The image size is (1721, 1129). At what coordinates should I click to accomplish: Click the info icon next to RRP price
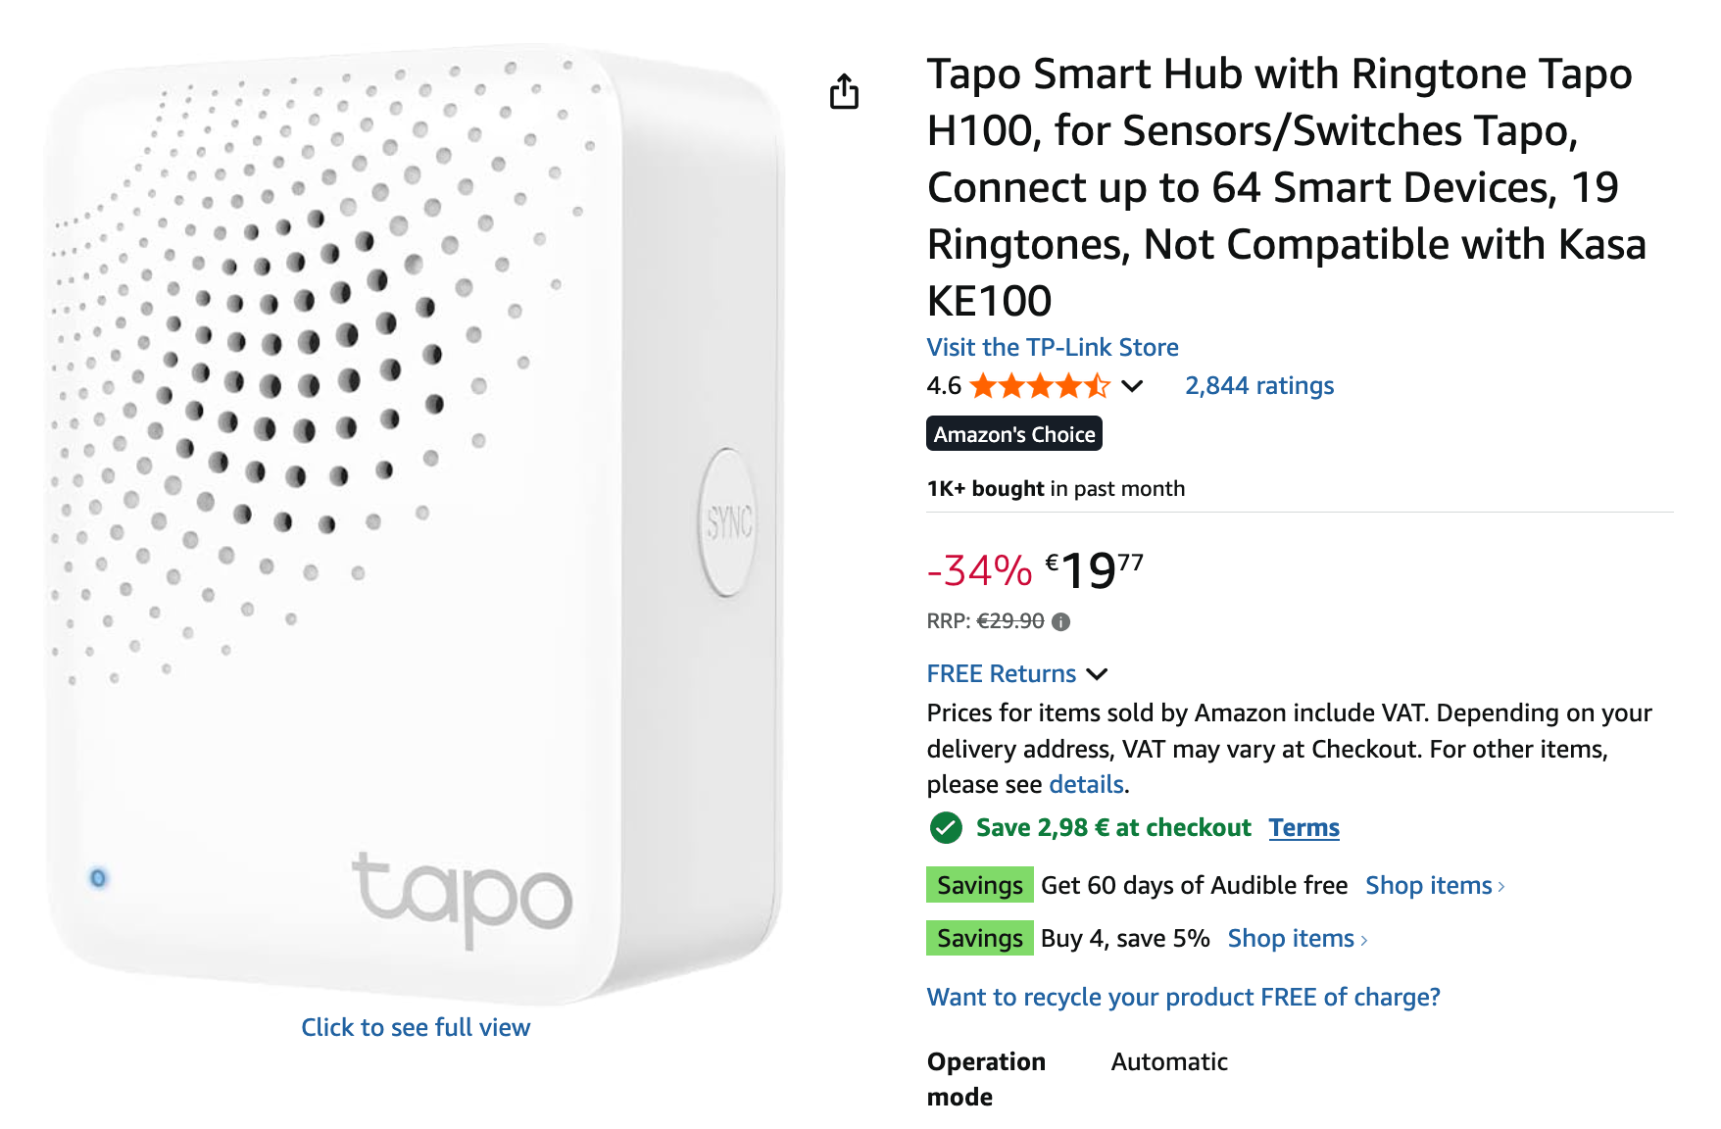tap(1060, 621)
